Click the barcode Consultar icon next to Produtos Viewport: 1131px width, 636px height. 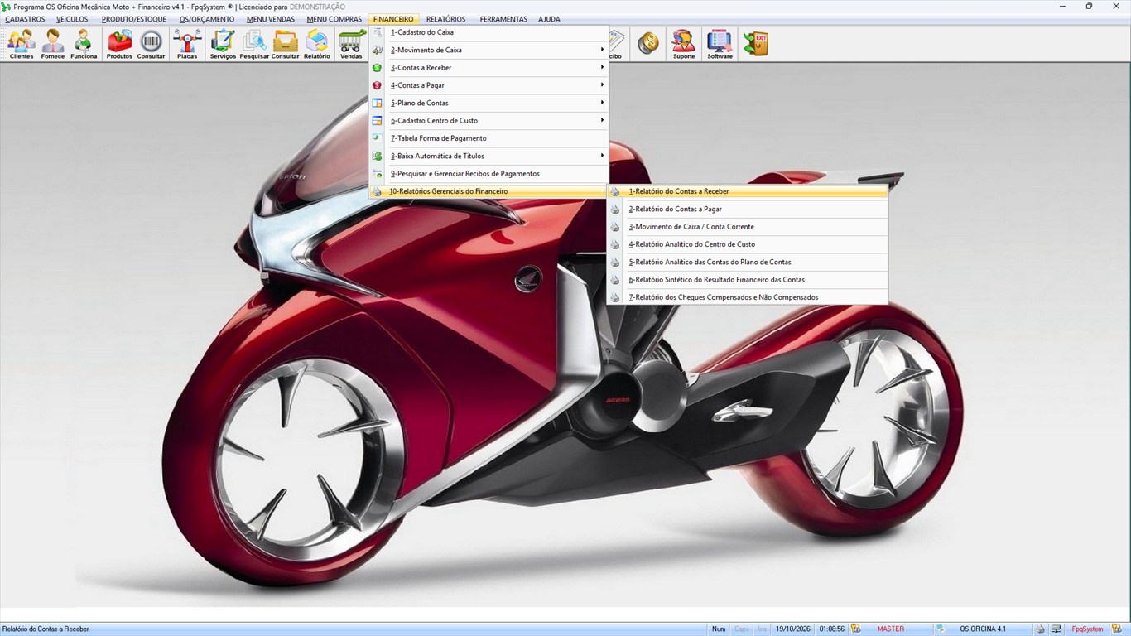pyautogui.click(x=151, y=44)
